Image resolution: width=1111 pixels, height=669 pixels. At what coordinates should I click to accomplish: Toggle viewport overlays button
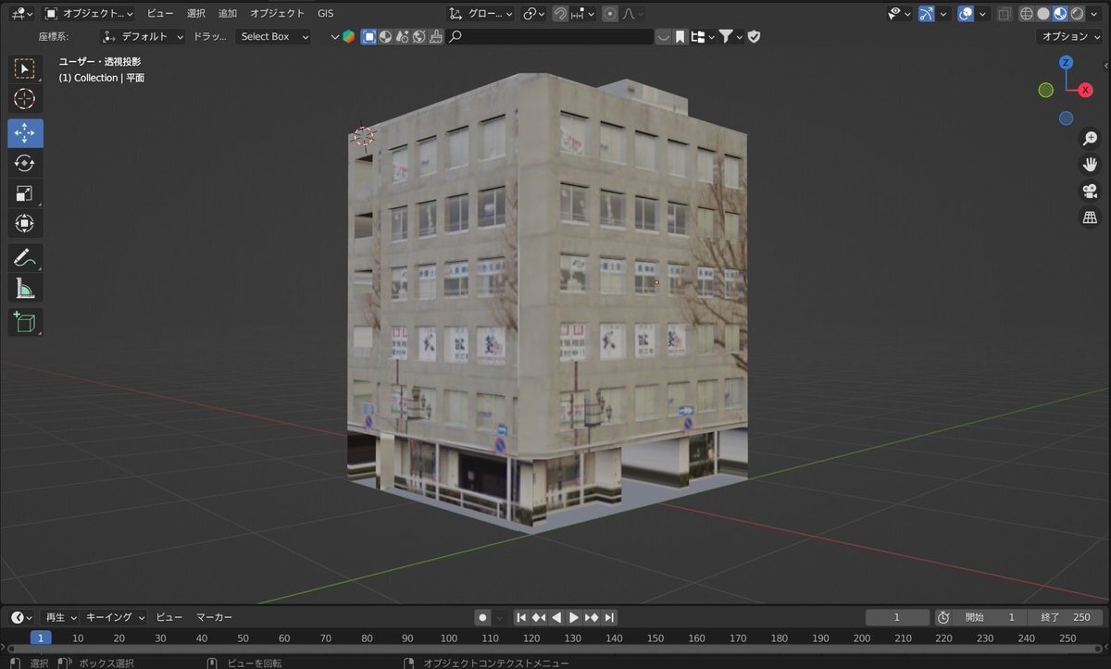point(965,14)
